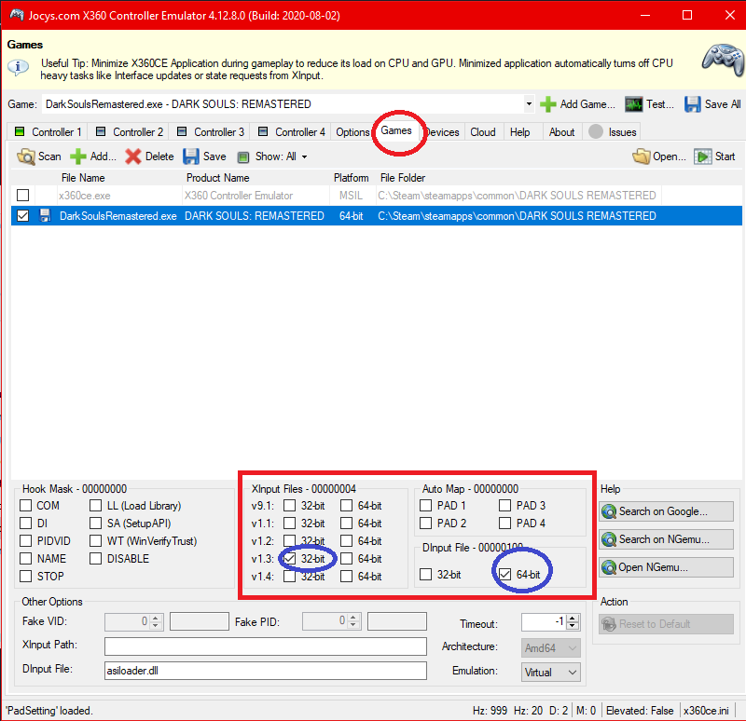Check the STOP hook mask checkbox
The height and width of the screenshot is (721, 746).
point(26,576)
